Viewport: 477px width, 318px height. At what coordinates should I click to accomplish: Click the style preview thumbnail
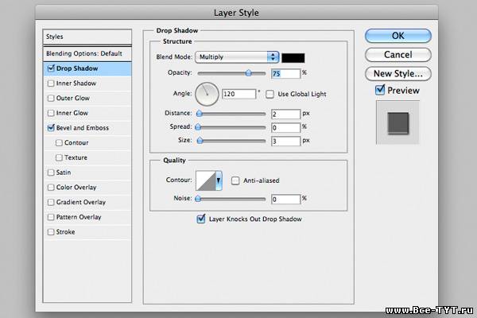tap(397, 122)
